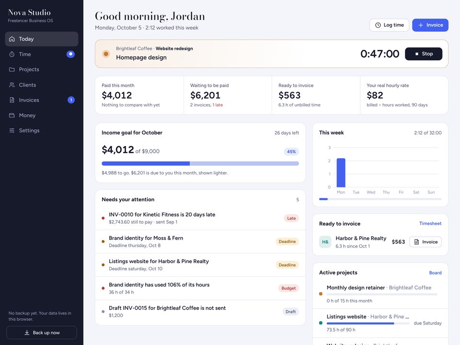460x345 pixels.
Task: Open the Ready to invoice $563 stat card
Action: 316,95
